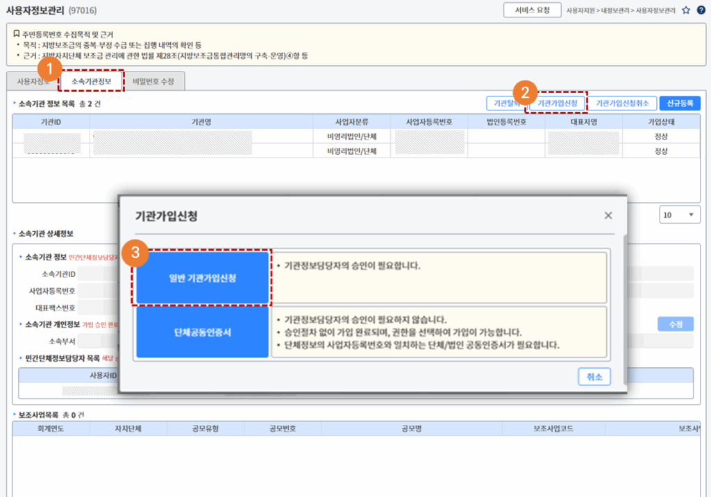
Task: Click the 기관가입신청 button above the table
Action: point(558,103)
